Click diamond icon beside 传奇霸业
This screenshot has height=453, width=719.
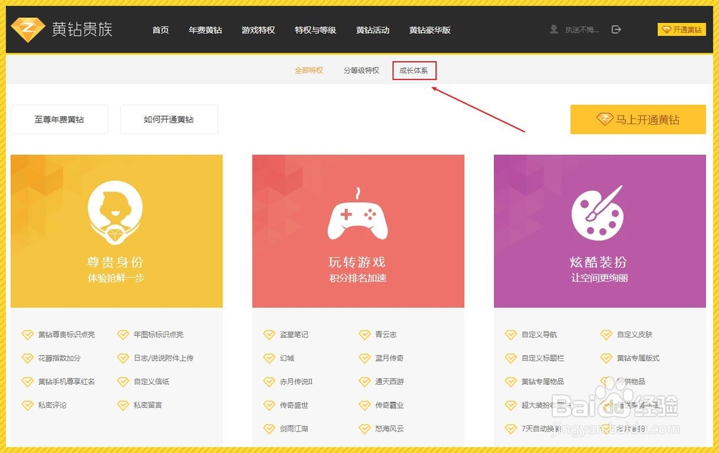coord(365,406)
